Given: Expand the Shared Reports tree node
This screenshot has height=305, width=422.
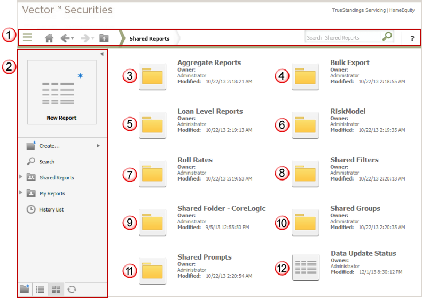Looking at the screenshot, I should [21, 176].
